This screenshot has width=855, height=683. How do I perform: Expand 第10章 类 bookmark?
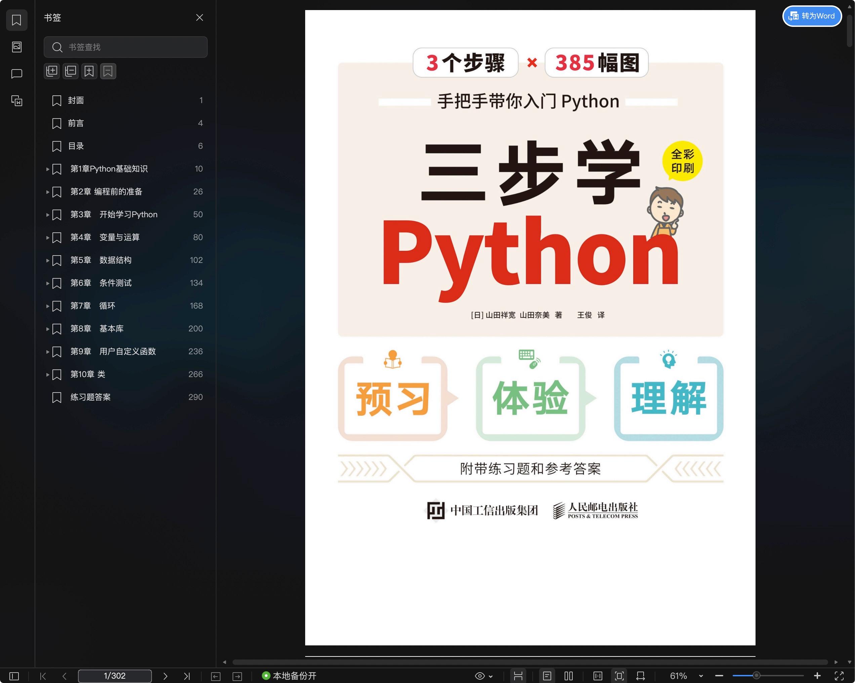click(48, 374)
